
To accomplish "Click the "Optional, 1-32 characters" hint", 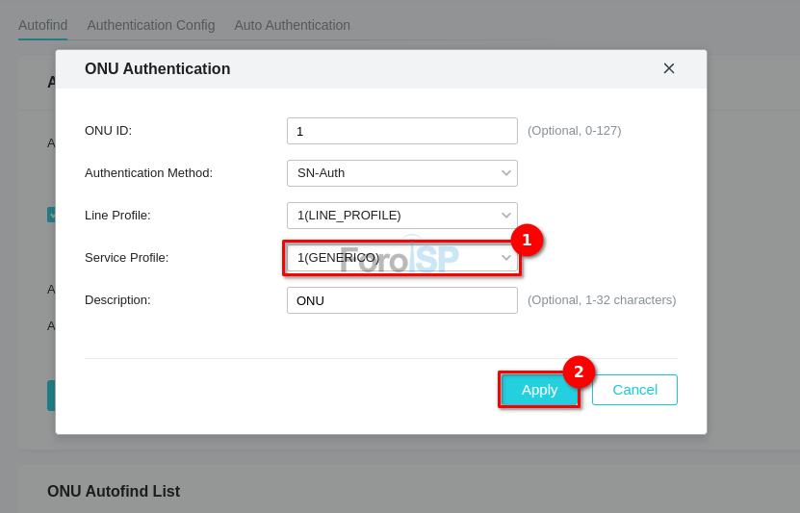I will coord(602,300).
